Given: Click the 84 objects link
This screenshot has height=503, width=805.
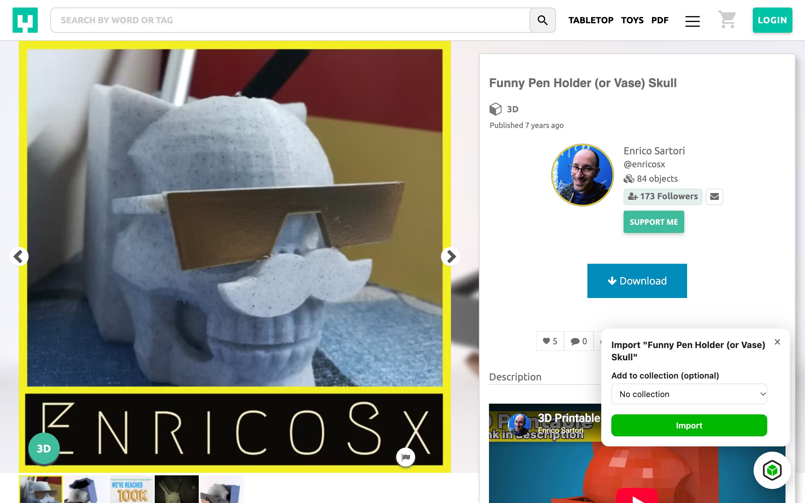Looking at the screenshot, I should (651, 179).
